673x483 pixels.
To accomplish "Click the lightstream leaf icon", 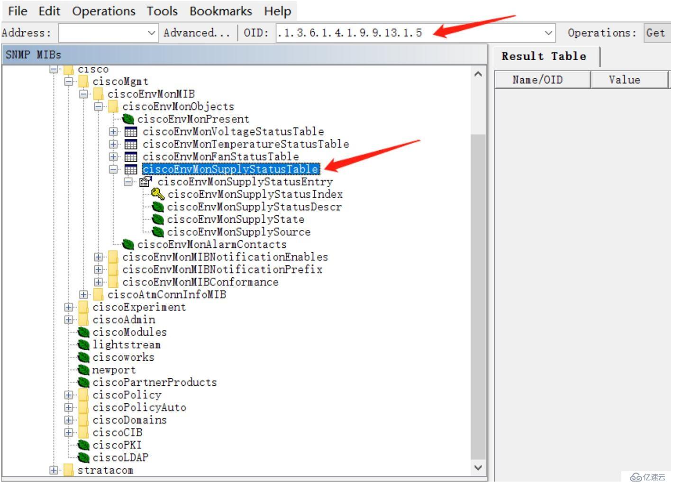I will pyautogui.click(x=83, y=345).
